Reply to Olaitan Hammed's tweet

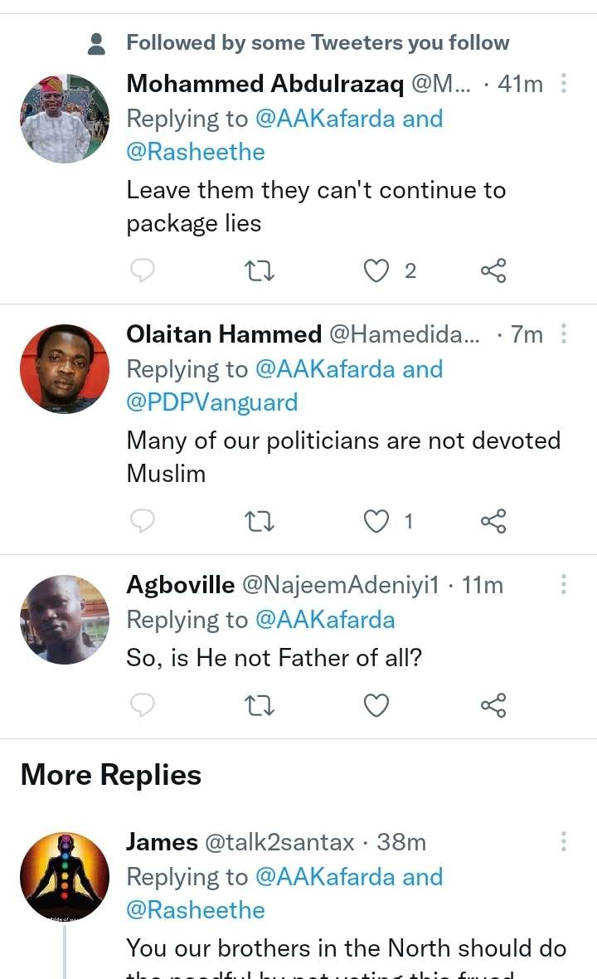(x=143, y=521)
